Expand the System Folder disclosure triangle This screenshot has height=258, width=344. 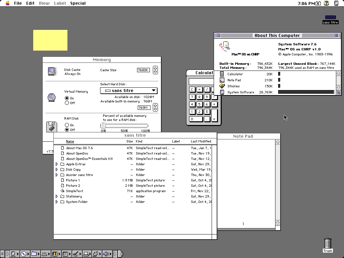click(57, 202)
